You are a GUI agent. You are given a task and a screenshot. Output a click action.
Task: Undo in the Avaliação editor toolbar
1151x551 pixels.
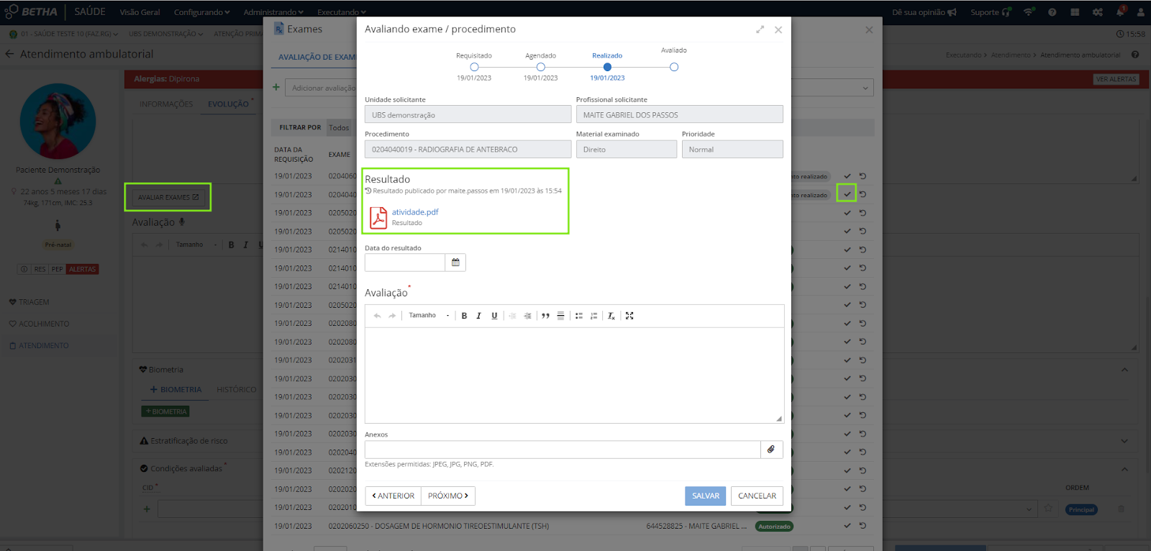pos(377,316)
